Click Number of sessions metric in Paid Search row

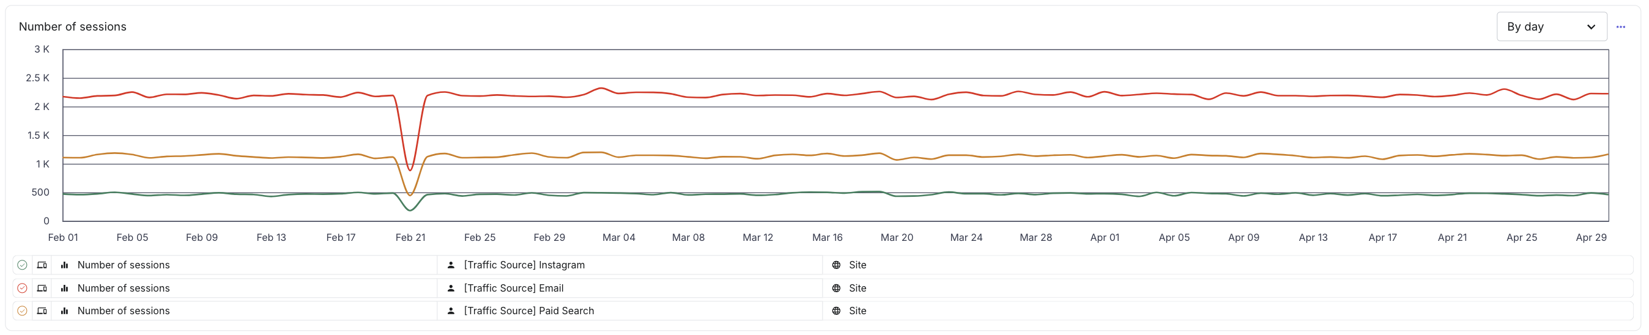pos(124,311)
